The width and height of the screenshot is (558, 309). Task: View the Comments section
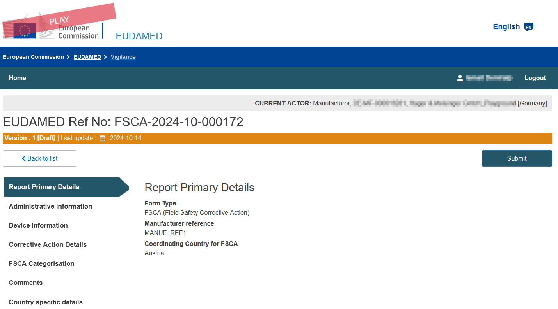coord(26,283)
